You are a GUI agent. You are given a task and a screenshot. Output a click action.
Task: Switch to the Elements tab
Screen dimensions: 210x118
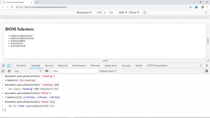(x=21, y=66)
